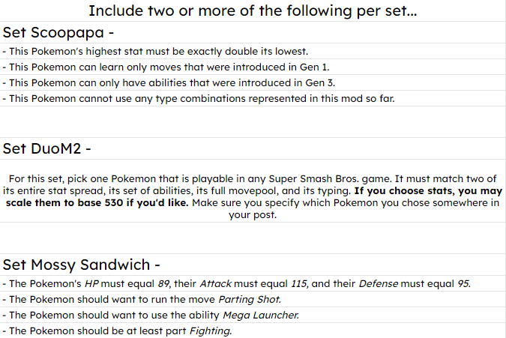Click the 'HP must equal 89' rule row
Viewport: 506px width, 338px height.
(112, 284)
